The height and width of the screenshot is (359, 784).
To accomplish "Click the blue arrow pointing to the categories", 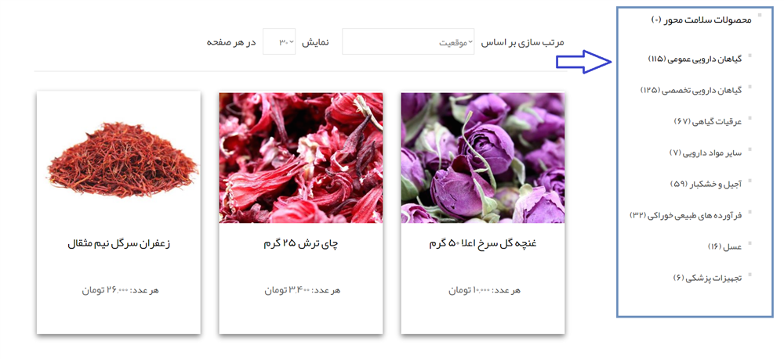I will point(584,62).
